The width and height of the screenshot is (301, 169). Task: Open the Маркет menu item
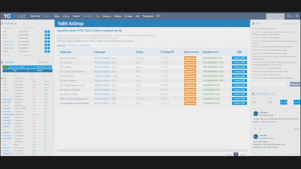pyautogui.click(x=76, y=16)
